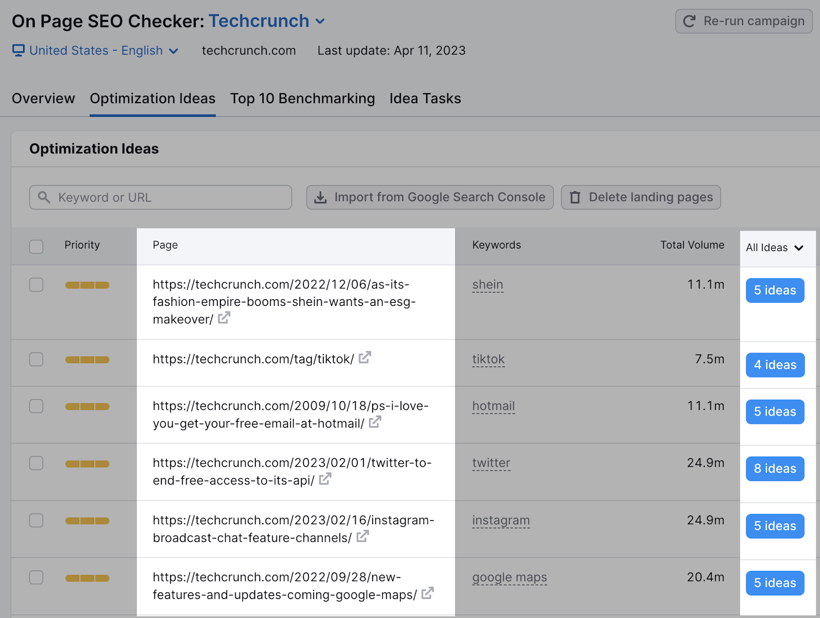Expand the United States - English locale dropdown
The image size is (820, 618).
[x=174, y=51]
